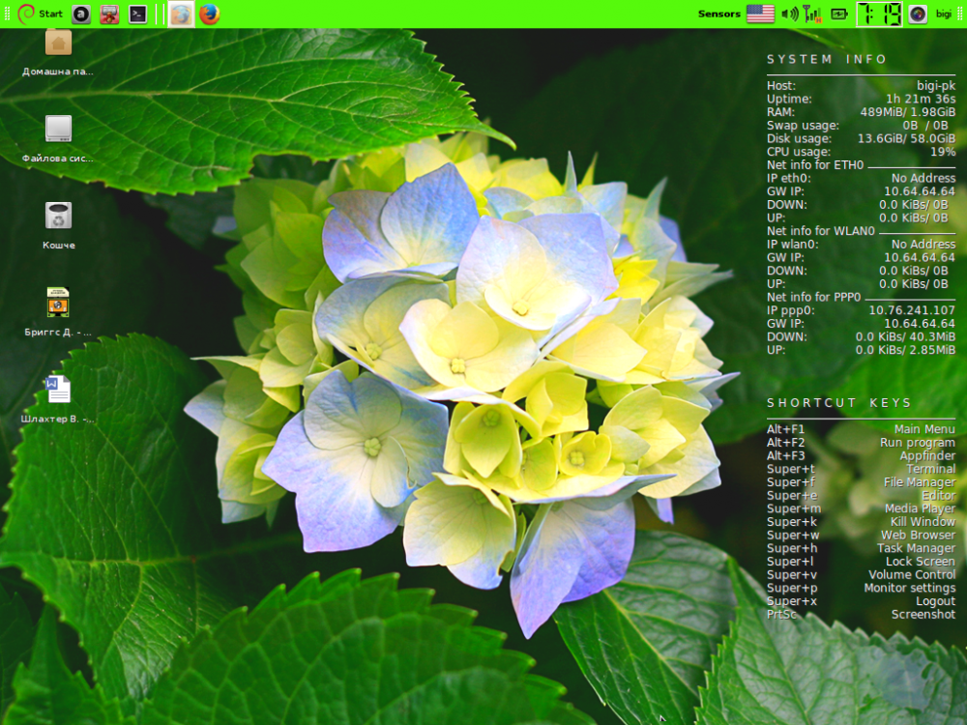This screenshot has width=967, height=725.
Task: Click the 'Appfinder' shortcut label
Action: pos(927,455)
